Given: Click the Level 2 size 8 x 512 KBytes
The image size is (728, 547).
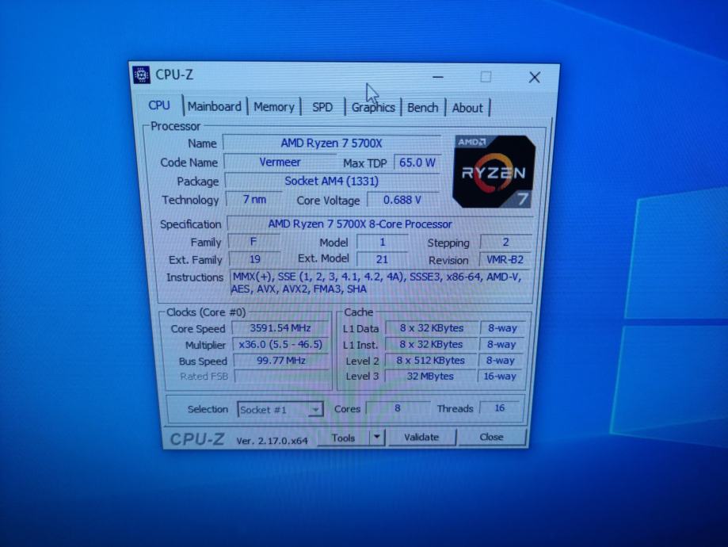Looking at the screenshot, I should (430, 361).
